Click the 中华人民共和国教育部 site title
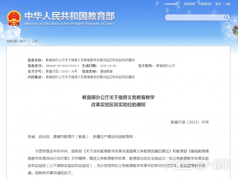The image size is (238, 180). (70, 16)
